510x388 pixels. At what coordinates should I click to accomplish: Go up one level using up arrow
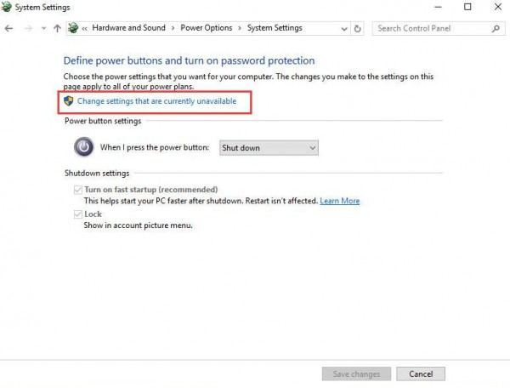point(57,29)
